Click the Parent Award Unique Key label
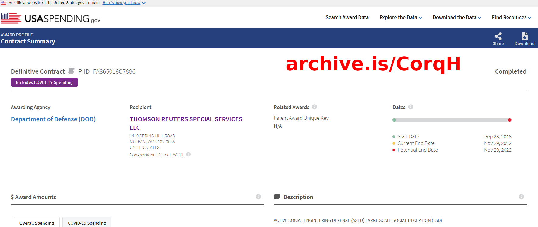 pos(301,118)
